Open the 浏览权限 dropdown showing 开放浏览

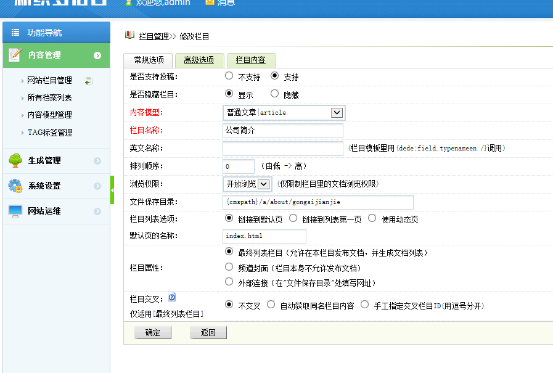pyautogui.click(x=247, y=184)
